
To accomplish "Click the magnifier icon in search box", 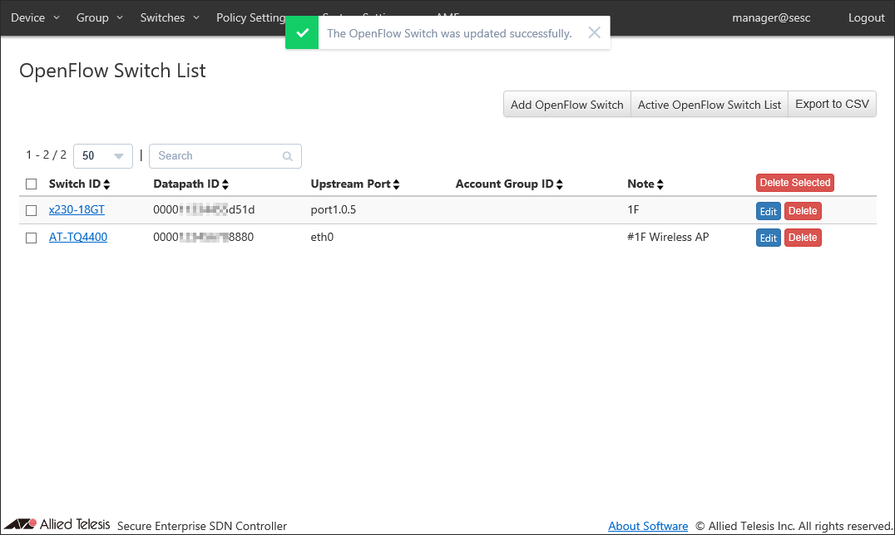I will coord(288,156).
